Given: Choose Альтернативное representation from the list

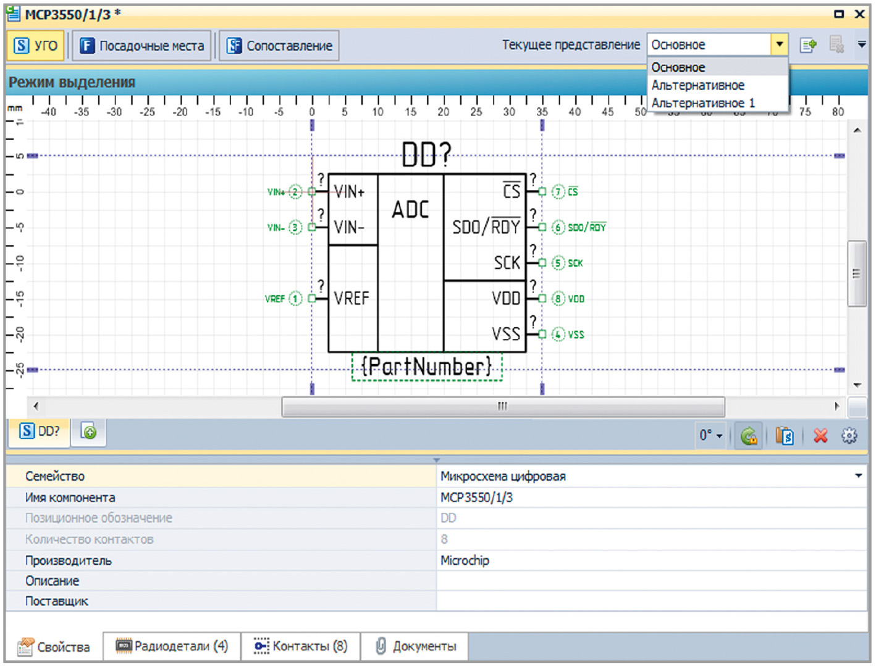Looking at the screenshot, I should pos(717,85).
